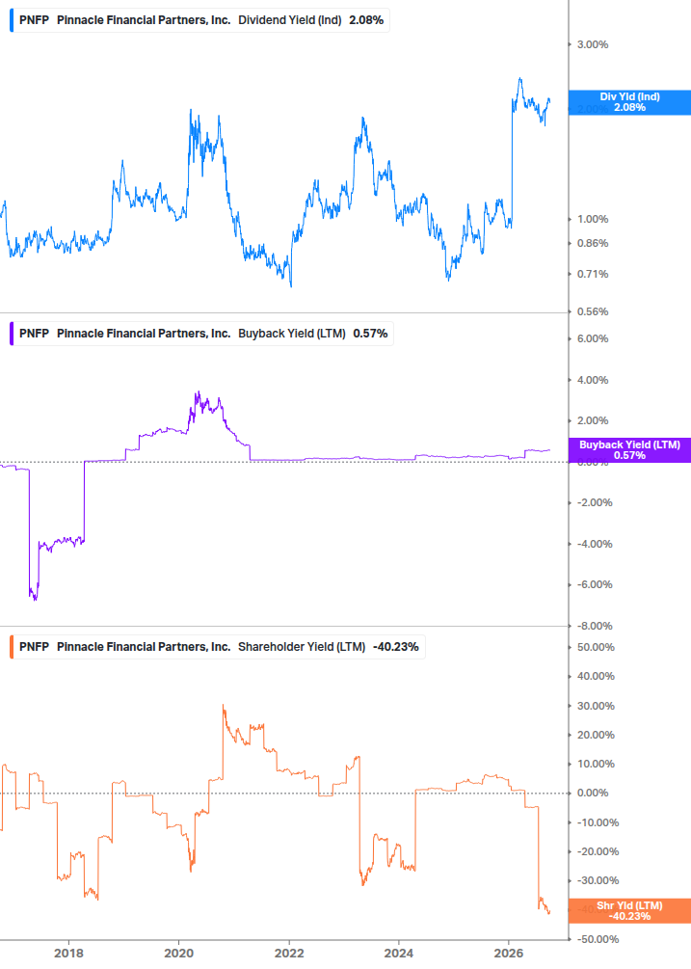691x969 pixels.
Task: Click the 50.00% tick on the shareholder yield axis
Action: pos(596,647)
